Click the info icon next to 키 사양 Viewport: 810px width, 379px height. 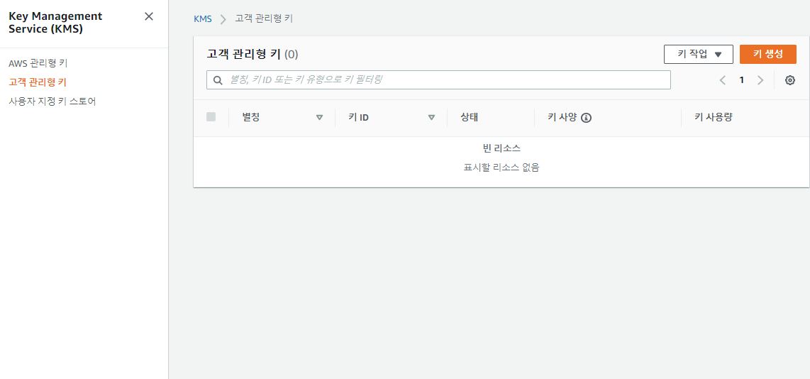point(586,118)
